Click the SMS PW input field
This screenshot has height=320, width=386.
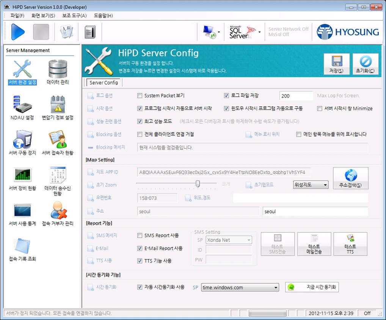pos(229,260)
